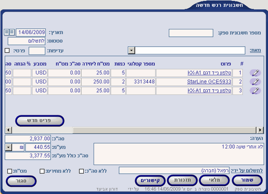Click the quantity cell in row 2
The width and height of the screenshot is (268, 194).
(118, 82)
